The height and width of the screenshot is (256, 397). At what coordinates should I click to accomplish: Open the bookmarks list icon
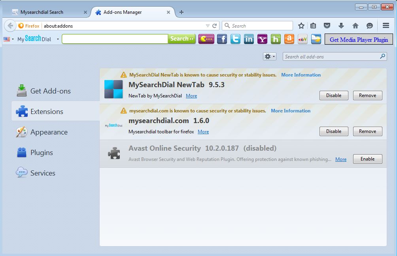click(x=313, y=26)
